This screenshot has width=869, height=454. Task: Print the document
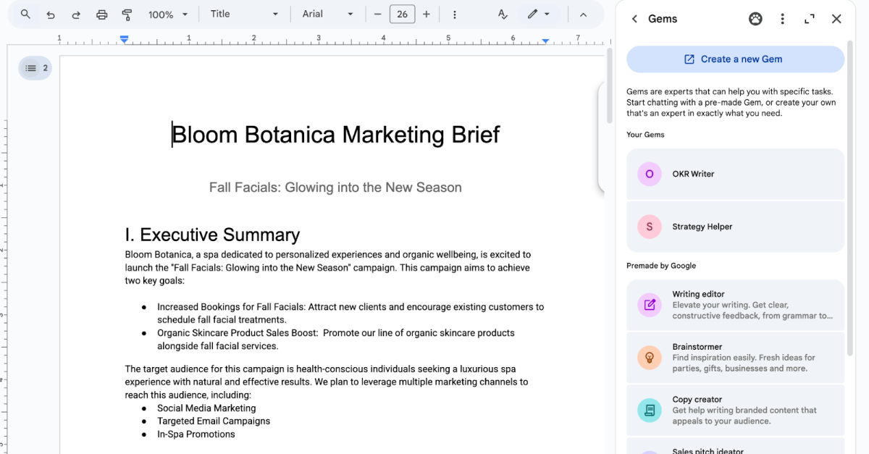(102, 14)
